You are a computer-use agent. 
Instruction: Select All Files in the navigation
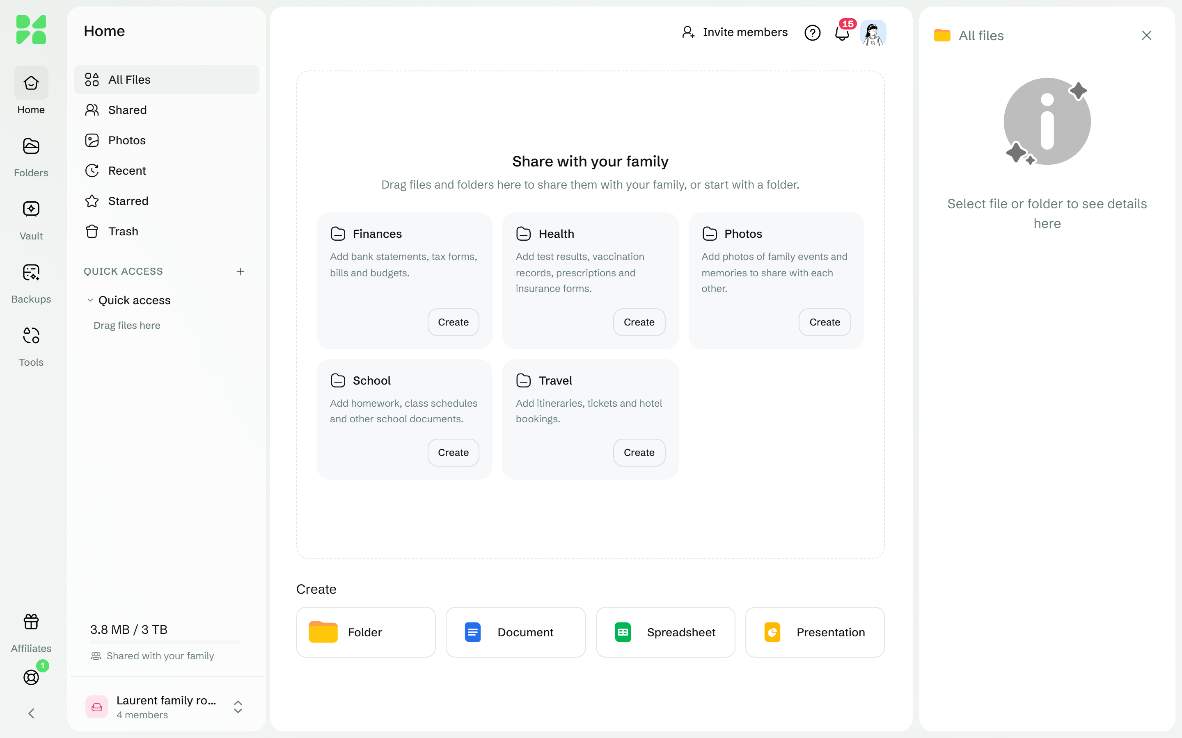point(167,80)
